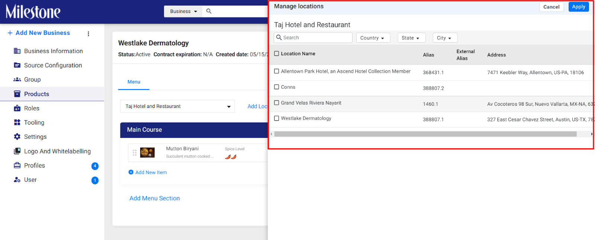Click the Settings gear icon
The image size is (595, 240).
coord(17,137)
